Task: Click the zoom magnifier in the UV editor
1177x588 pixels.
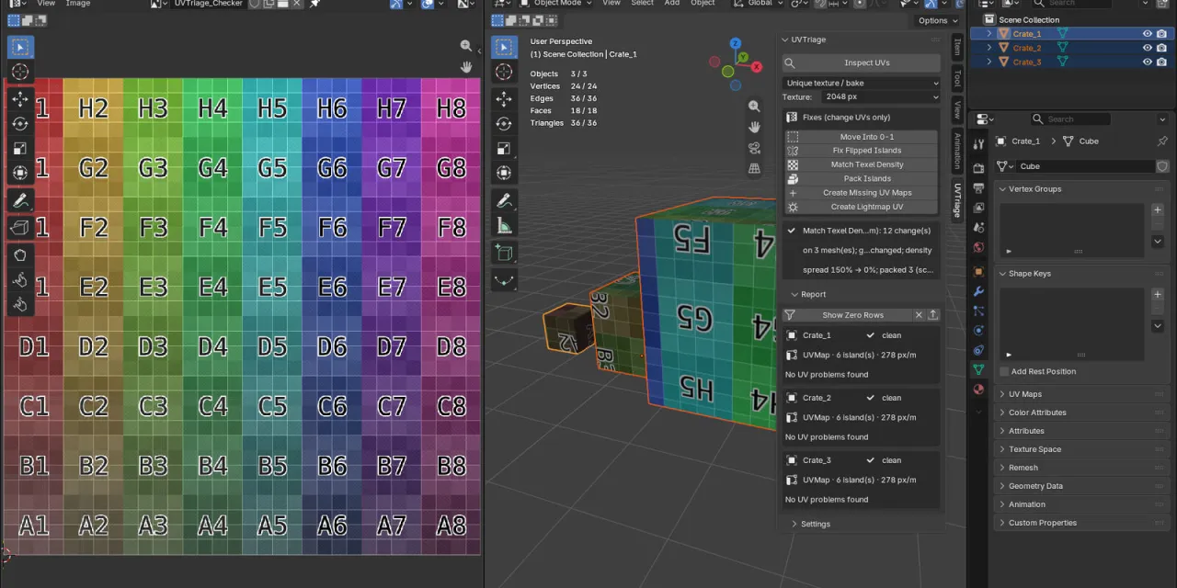Action: (466, 46)
